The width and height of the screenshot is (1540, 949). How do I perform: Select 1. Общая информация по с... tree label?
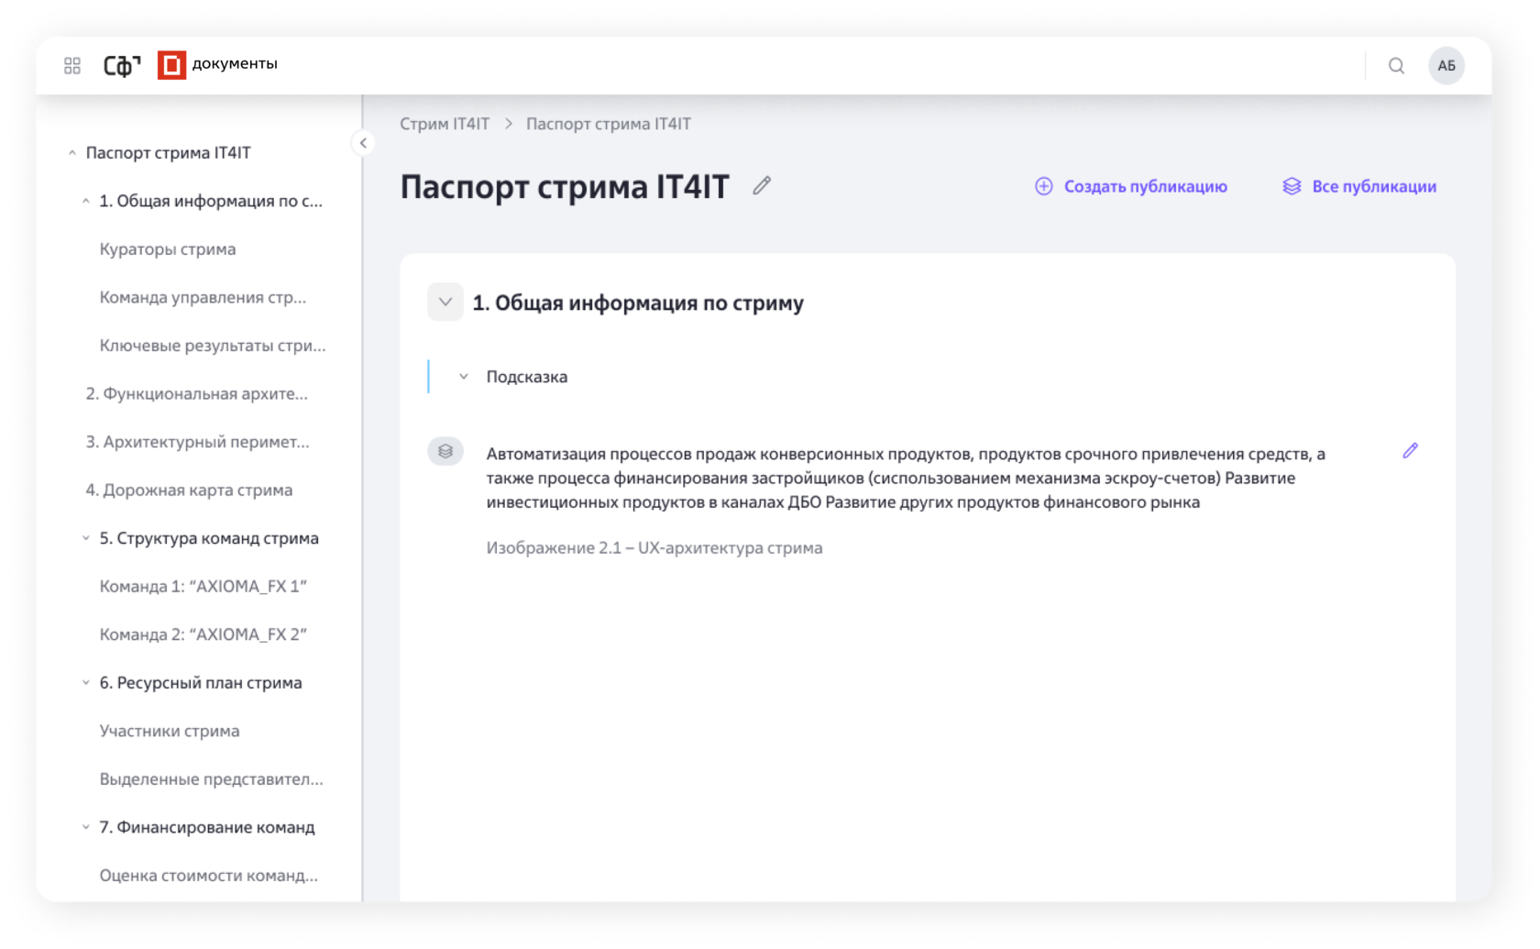click(211, 201)
